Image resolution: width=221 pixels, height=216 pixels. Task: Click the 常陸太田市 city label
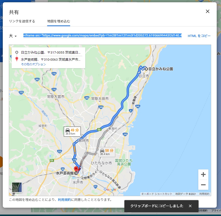[x=100, y=99]
